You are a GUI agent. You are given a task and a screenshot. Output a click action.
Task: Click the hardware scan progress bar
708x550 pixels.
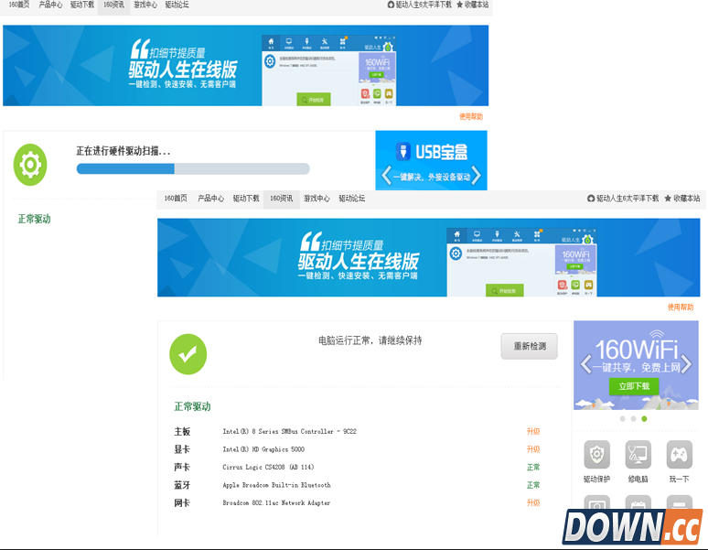point(193,169)
